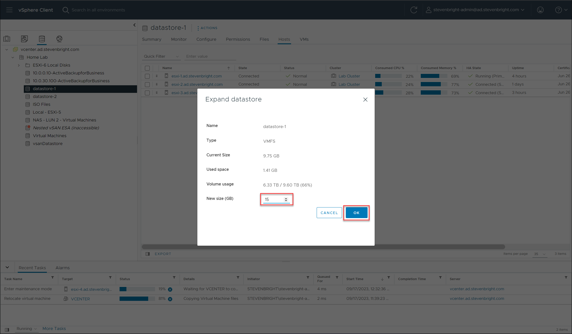Screen dimensions: 572x334
Task: Check the esxi-2 host row checkbox
Action: pos(147,85)
